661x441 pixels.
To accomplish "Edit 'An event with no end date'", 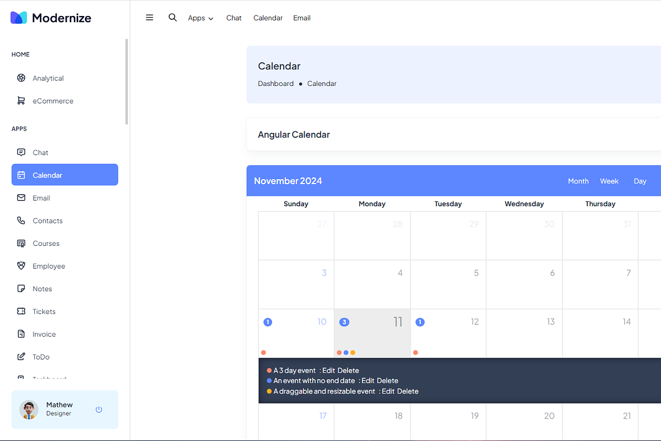I will 368,380.
